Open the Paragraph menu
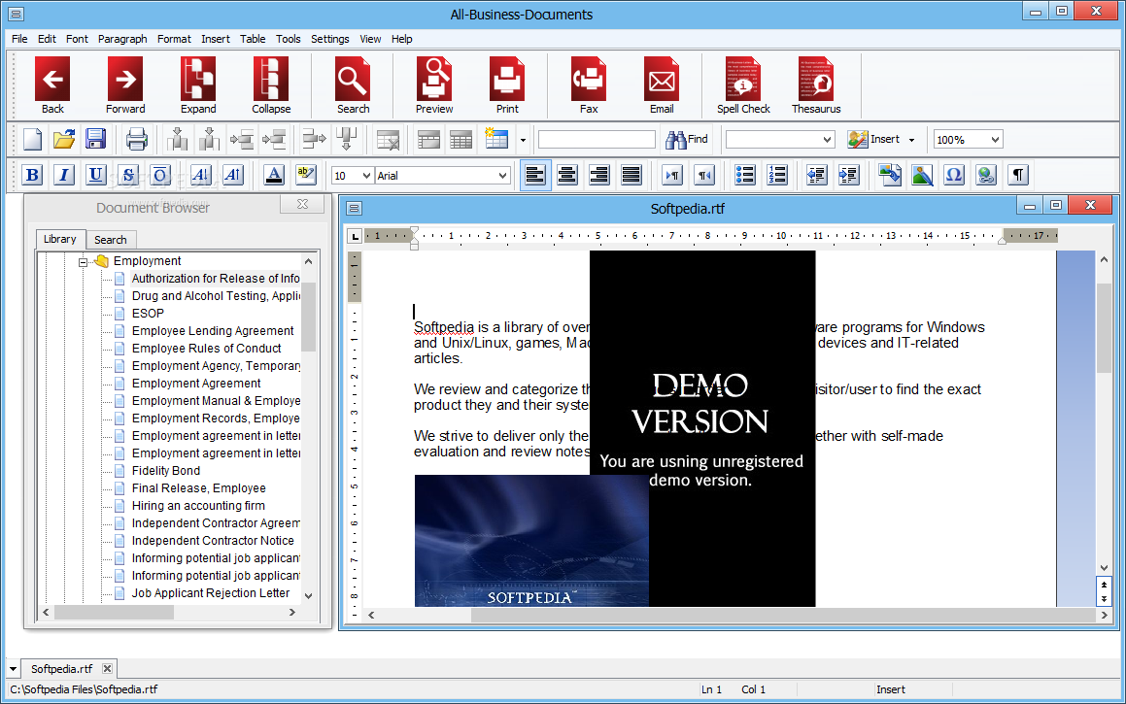Screen dimensions: 1126x704 coord(122,39)
